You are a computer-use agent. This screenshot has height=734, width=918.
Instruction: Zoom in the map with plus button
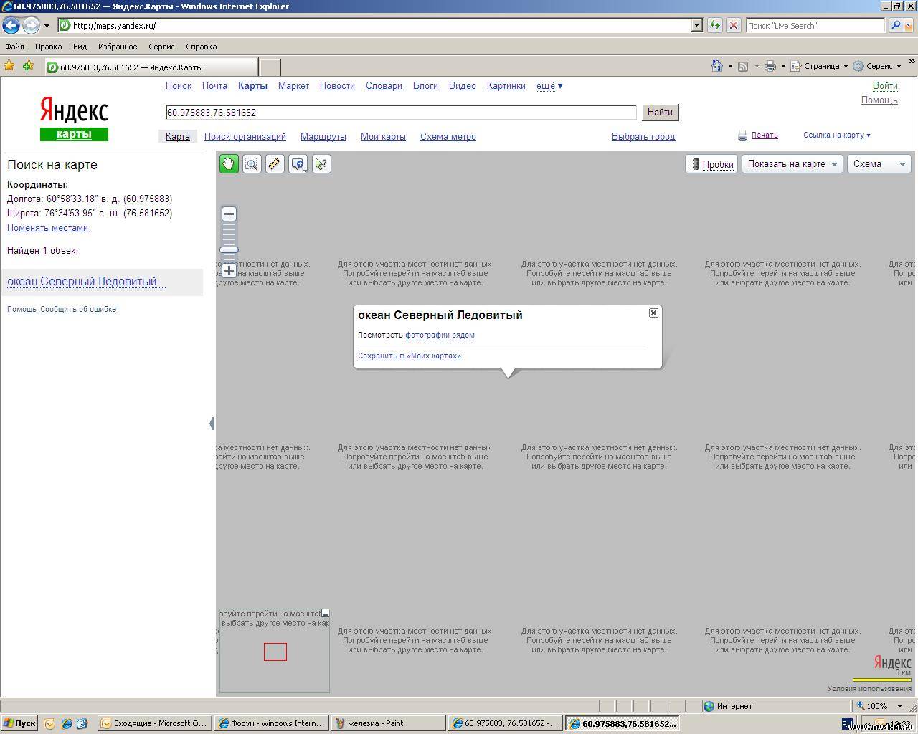pos(229,270)
